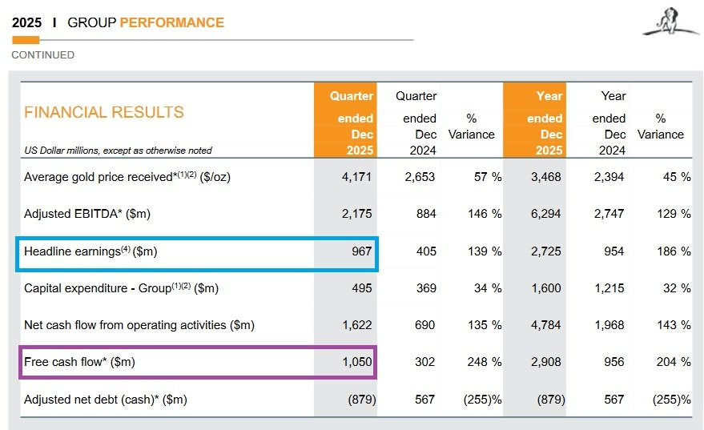
Task: Click the Quarter ended Dec 2024 header
Action: pyautogui.click(x=416, y=123)
